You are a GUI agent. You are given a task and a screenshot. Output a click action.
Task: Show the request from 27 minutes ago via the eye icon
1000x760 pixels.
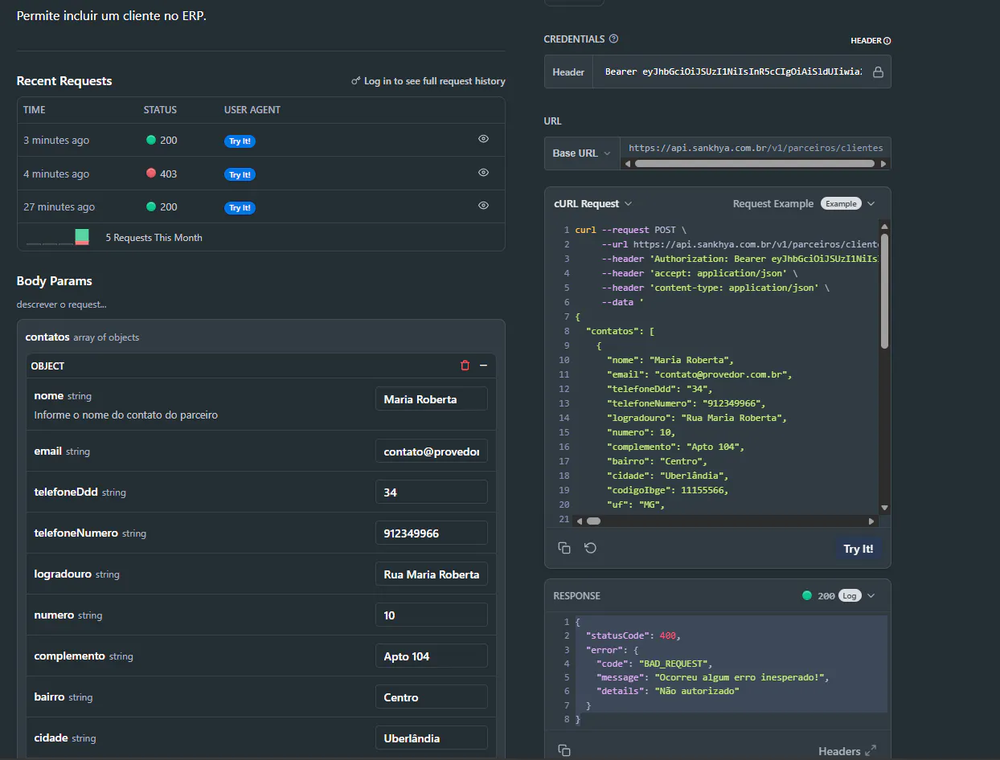point(483,206)
